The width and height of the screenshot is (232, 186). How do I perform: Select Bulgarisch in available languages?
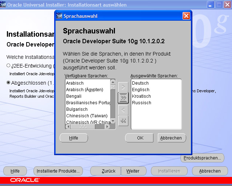[x=88, y=109]
